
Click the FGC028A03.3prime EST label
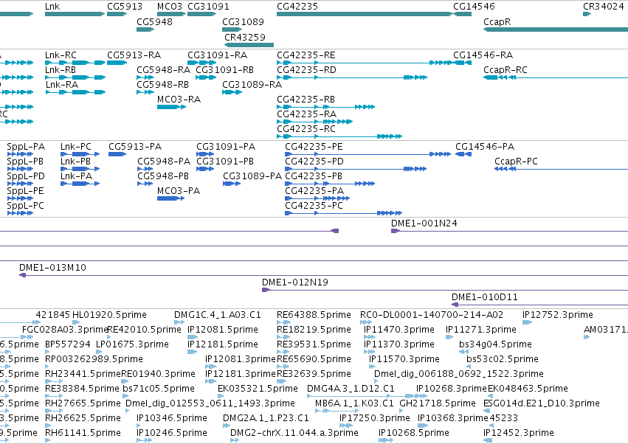coord(65,330)
